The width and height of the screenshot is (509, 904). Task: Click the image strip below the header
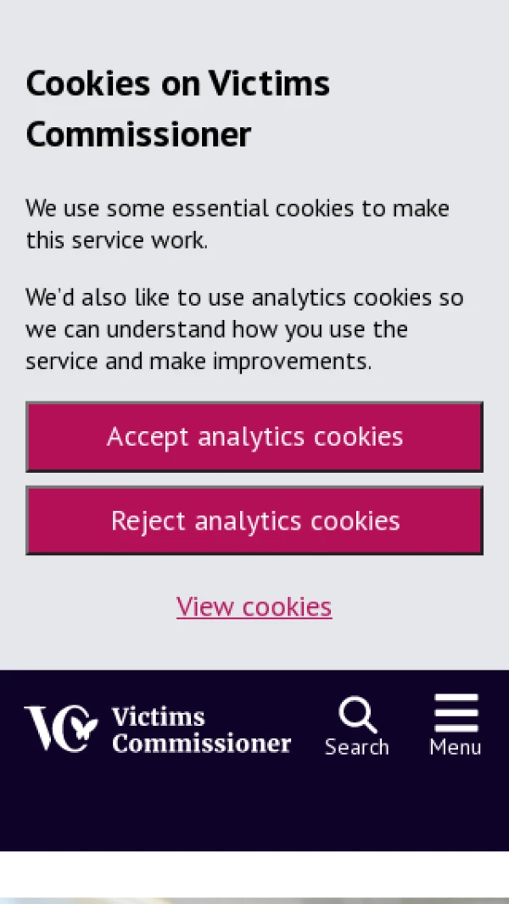click(x=255, y=900)
